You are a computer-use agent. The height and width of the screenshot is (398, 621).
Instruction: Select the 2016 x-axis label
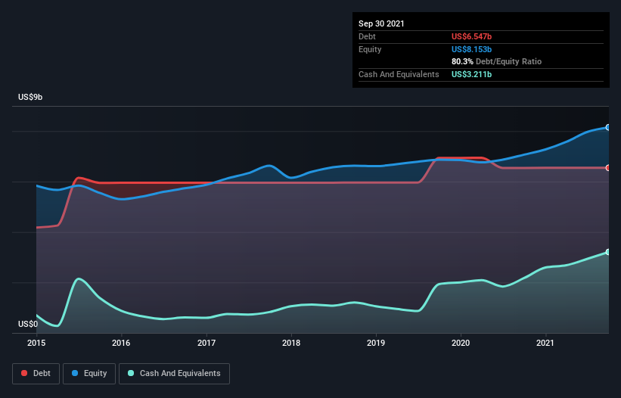tap(121, 343)
